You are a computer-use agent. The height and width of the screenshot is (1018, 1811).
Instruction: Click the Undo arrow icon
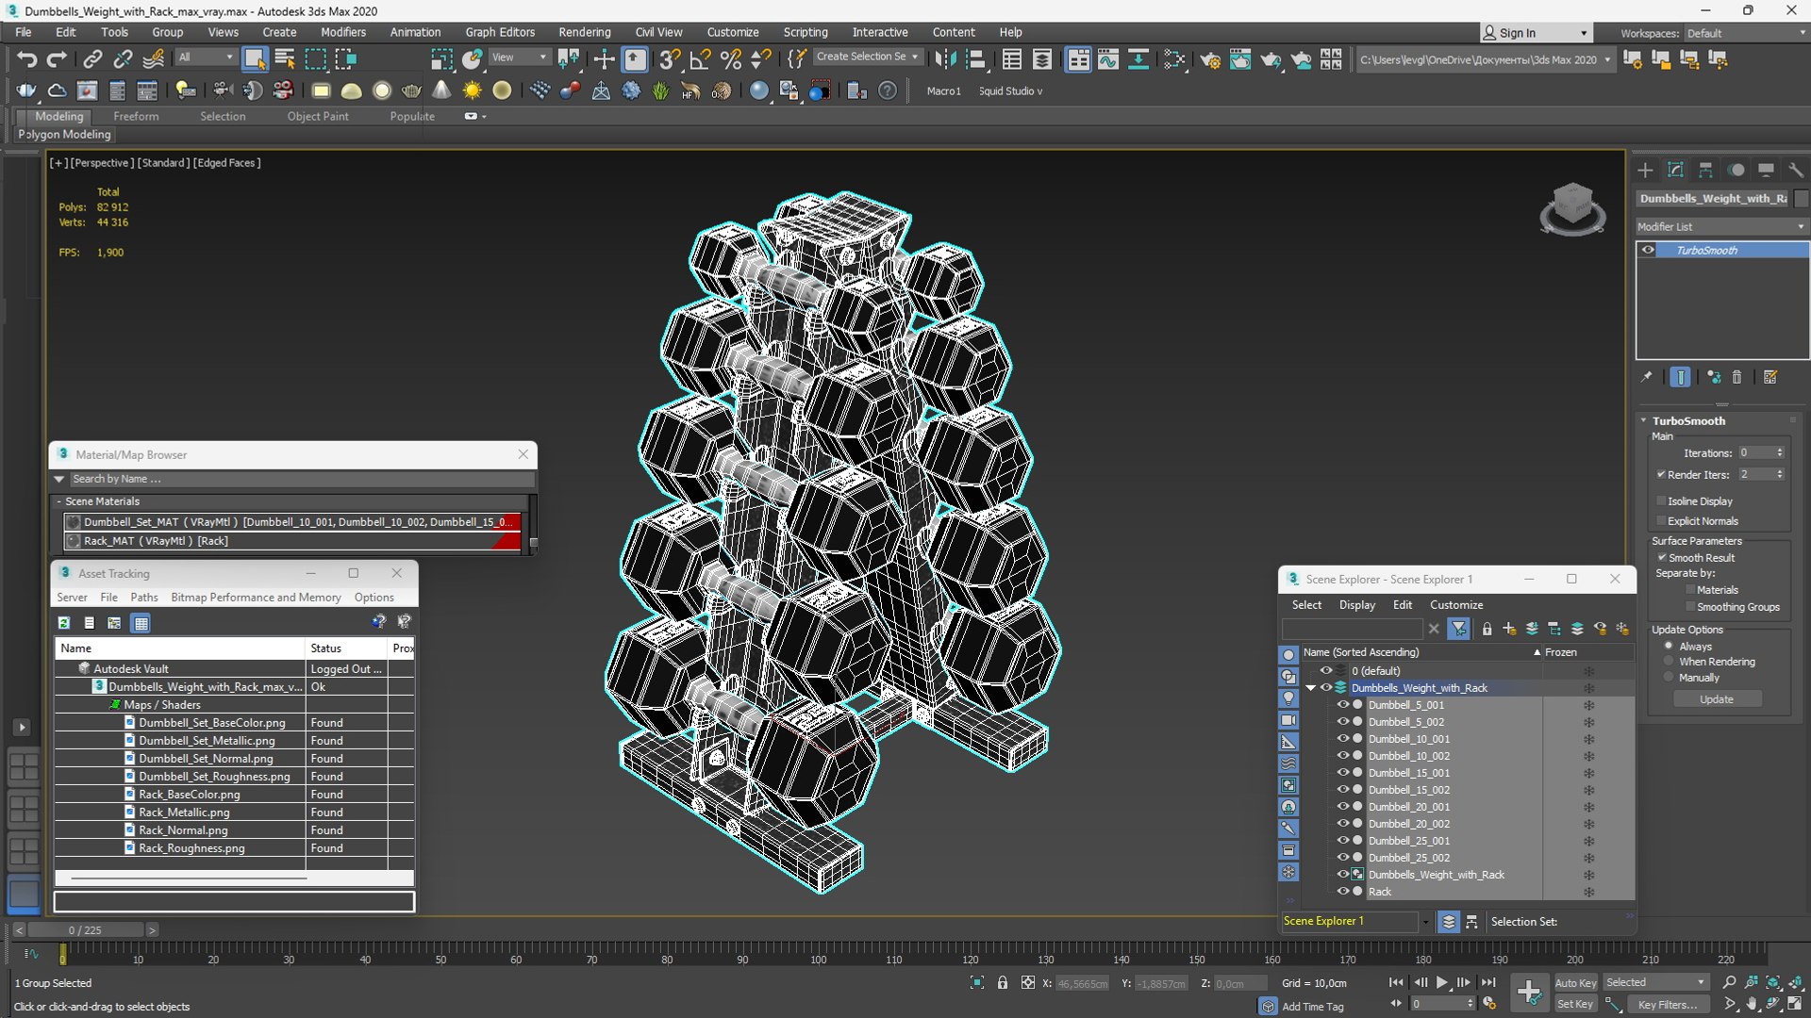(26, 59)
